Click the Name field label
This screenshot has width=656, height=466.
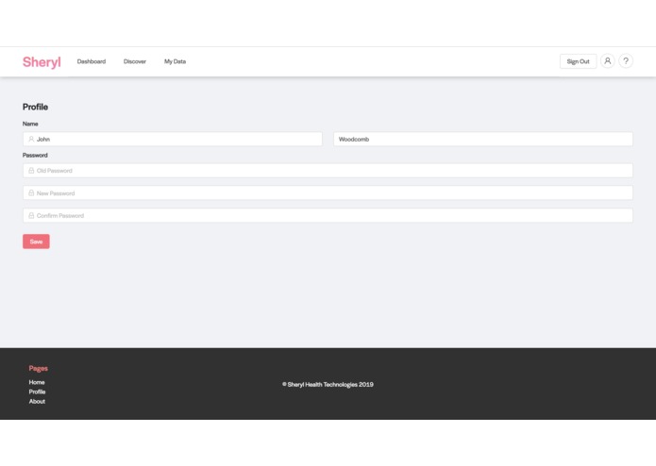click(x=30, y=124)
